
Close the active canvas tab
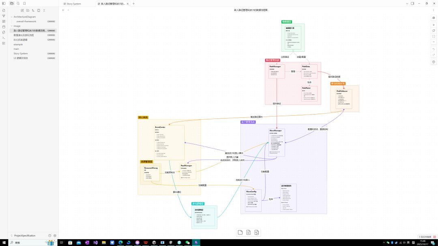click(128, 4)
